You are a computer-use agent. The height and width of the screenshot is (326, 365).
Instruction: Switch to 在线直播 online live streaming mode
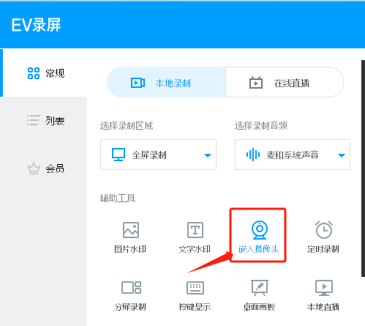[285, 82]
